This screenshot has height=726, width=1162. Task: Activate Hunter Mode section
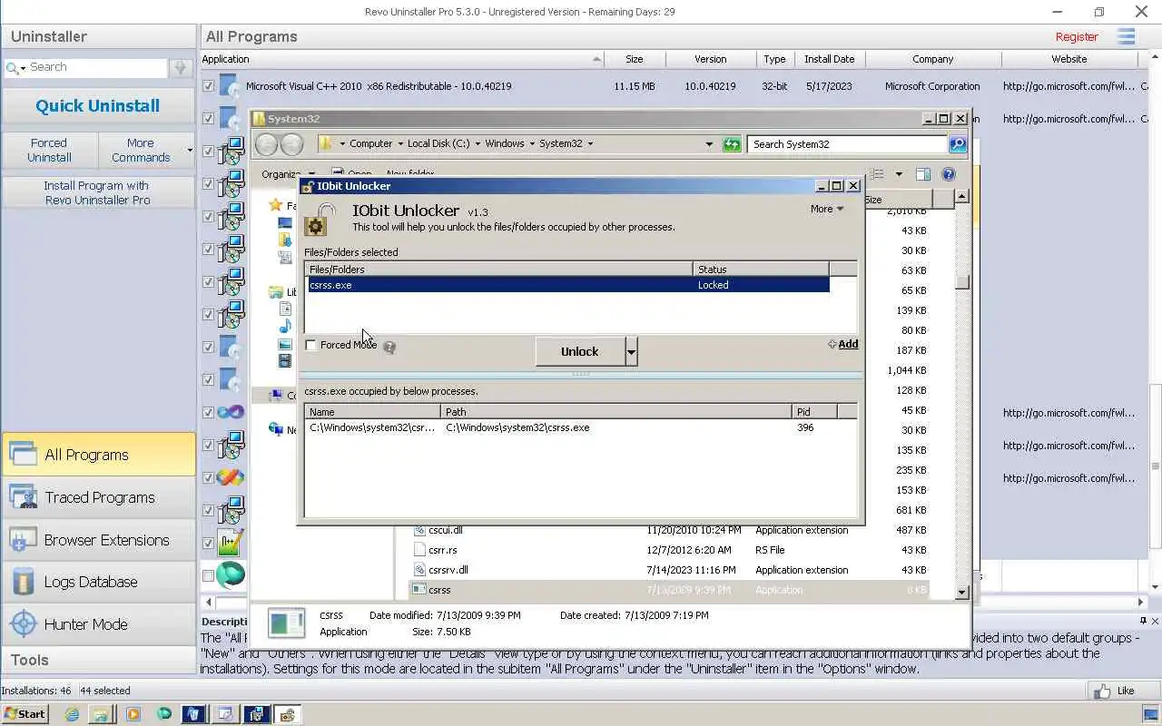pos(98,624)
